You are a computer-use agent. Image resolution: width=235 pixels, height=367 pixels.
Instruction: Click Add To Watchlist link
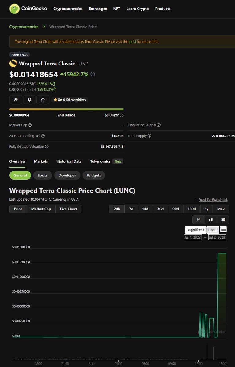pos(213,199)
